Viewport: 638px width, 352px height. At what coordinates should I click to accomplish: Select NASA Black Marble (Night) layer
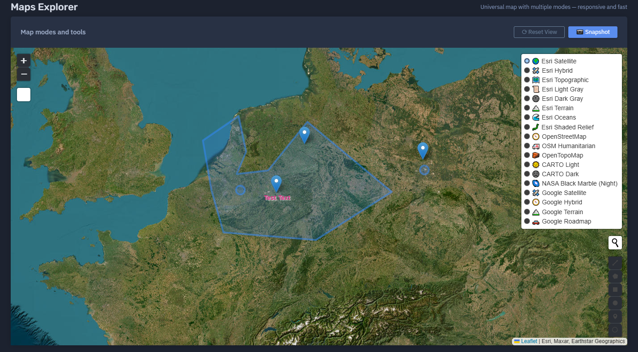click(x=527, y=183)
